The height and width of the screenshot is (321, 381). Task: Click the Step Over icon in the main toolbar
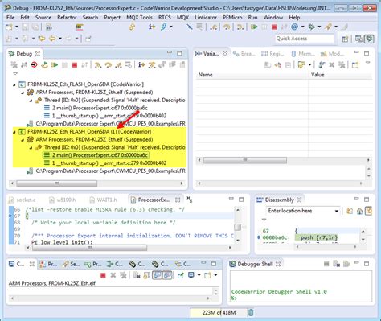coord(227,27)
